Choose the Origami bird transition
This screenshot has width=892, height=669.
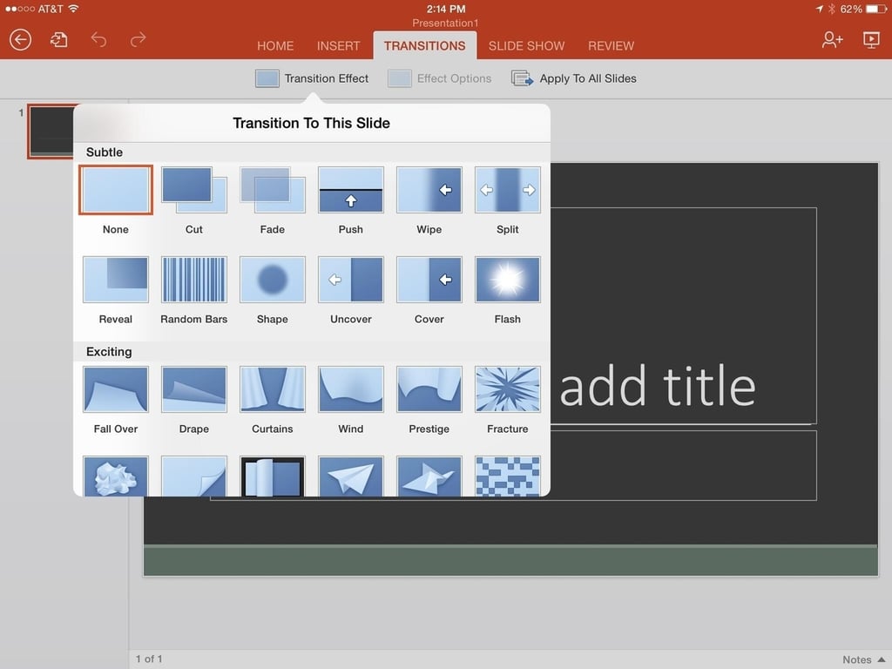pos(429,476)
